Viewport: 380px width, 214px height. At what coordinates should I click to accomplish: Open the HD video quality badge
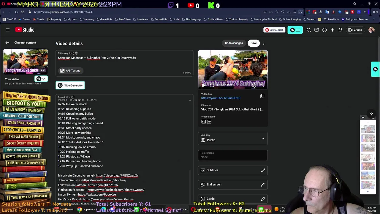[x=209, y=122]
